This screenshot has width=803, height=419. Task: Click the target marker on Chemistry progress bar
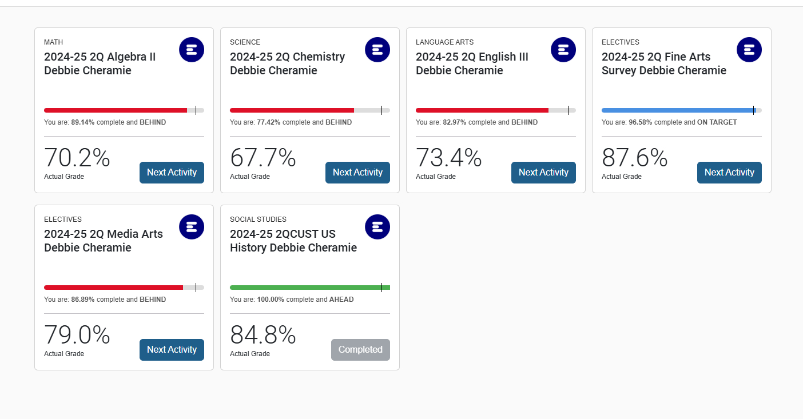(x=381, y=110)
